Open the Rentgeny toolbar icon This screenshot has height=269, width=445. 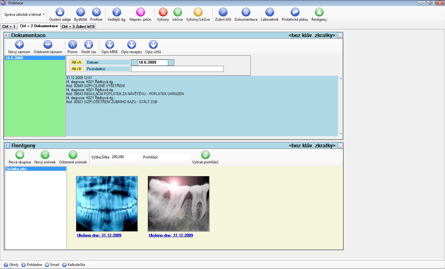[319, 12]
